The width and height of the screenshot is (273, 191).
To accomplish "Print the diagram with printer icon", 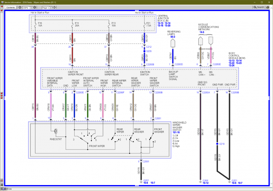I will [x=267, y=7].
